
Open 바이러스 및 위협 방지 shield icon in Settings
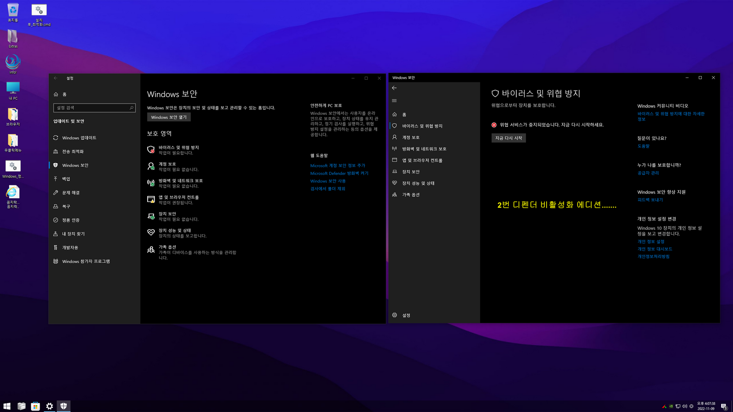pyautogui.click(x=151, y=150)
